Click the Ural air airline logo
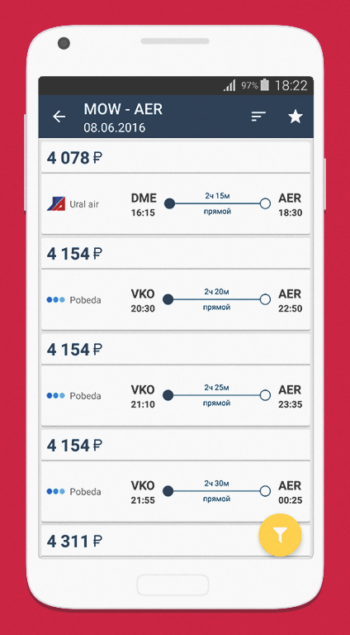 (x=56, y=203)
